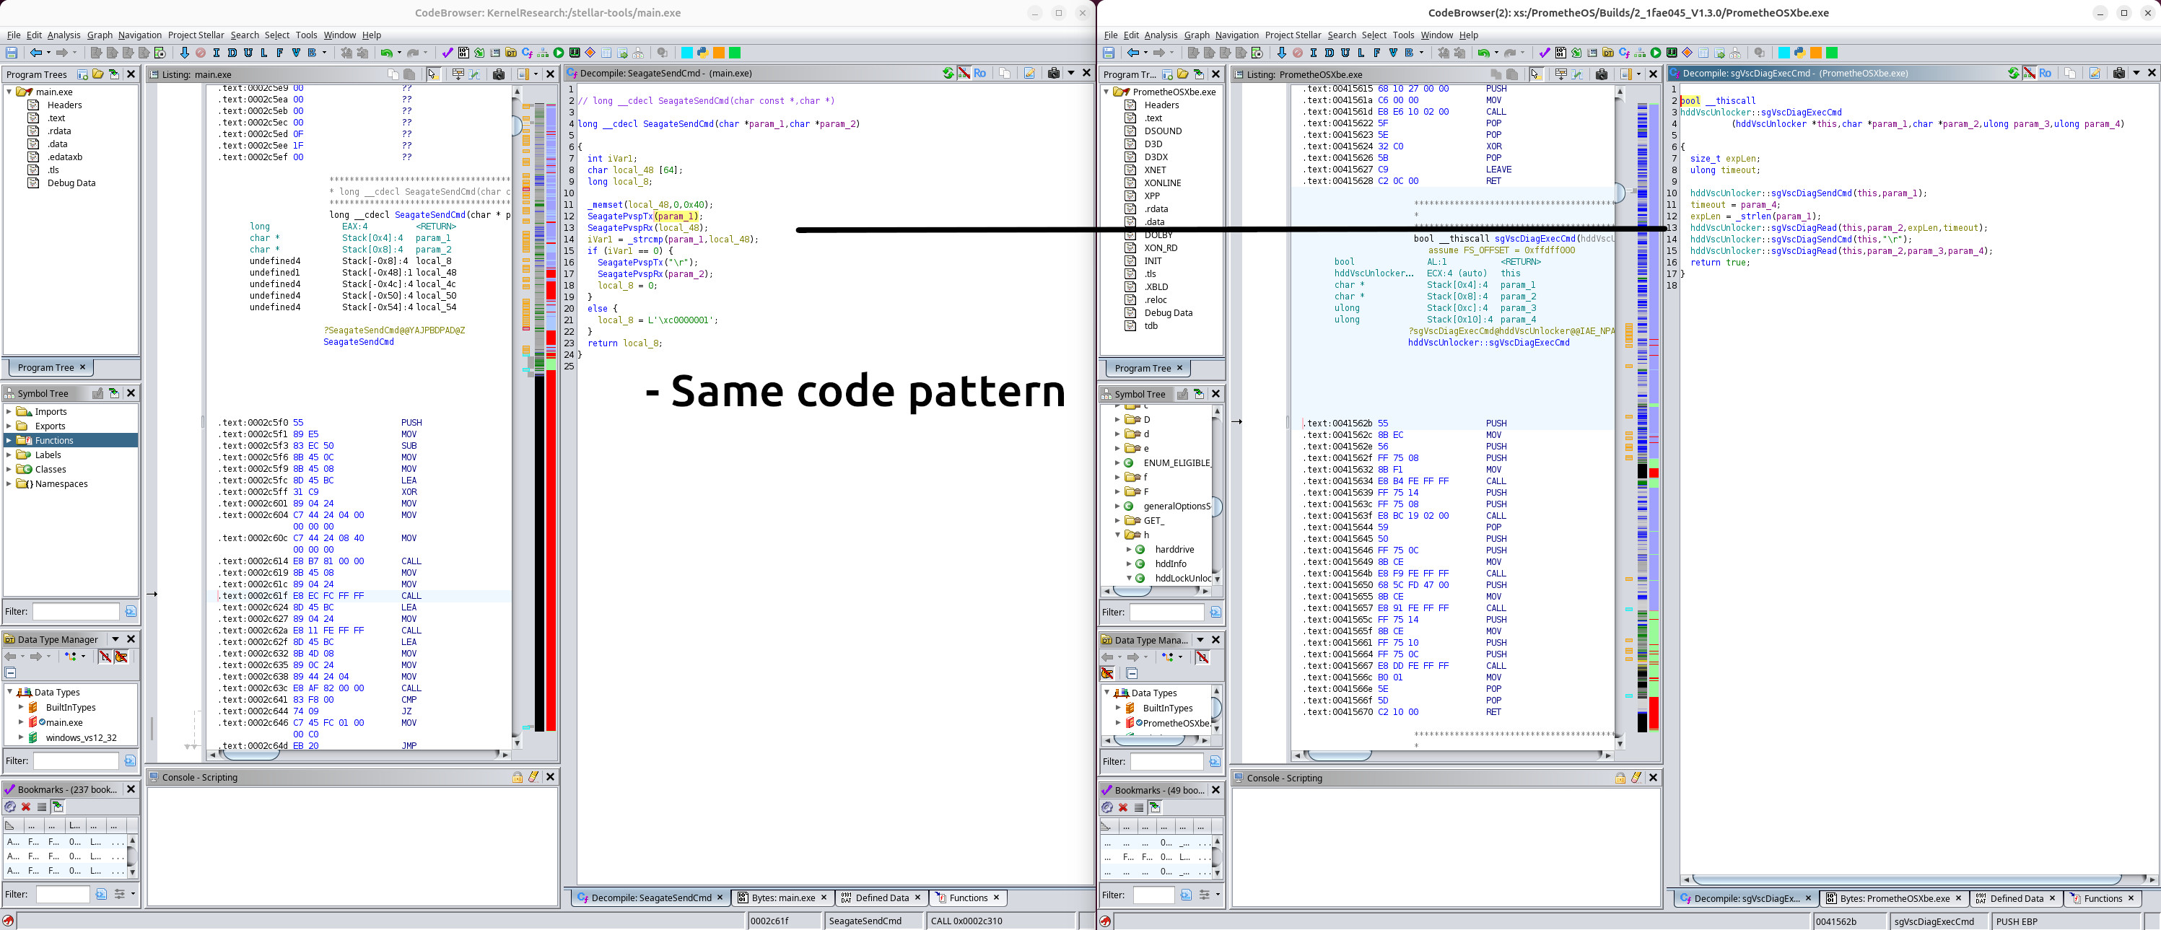Click SeagatePvspTx call on decompile line 12

pyautogui.click(x=619, y=216)
